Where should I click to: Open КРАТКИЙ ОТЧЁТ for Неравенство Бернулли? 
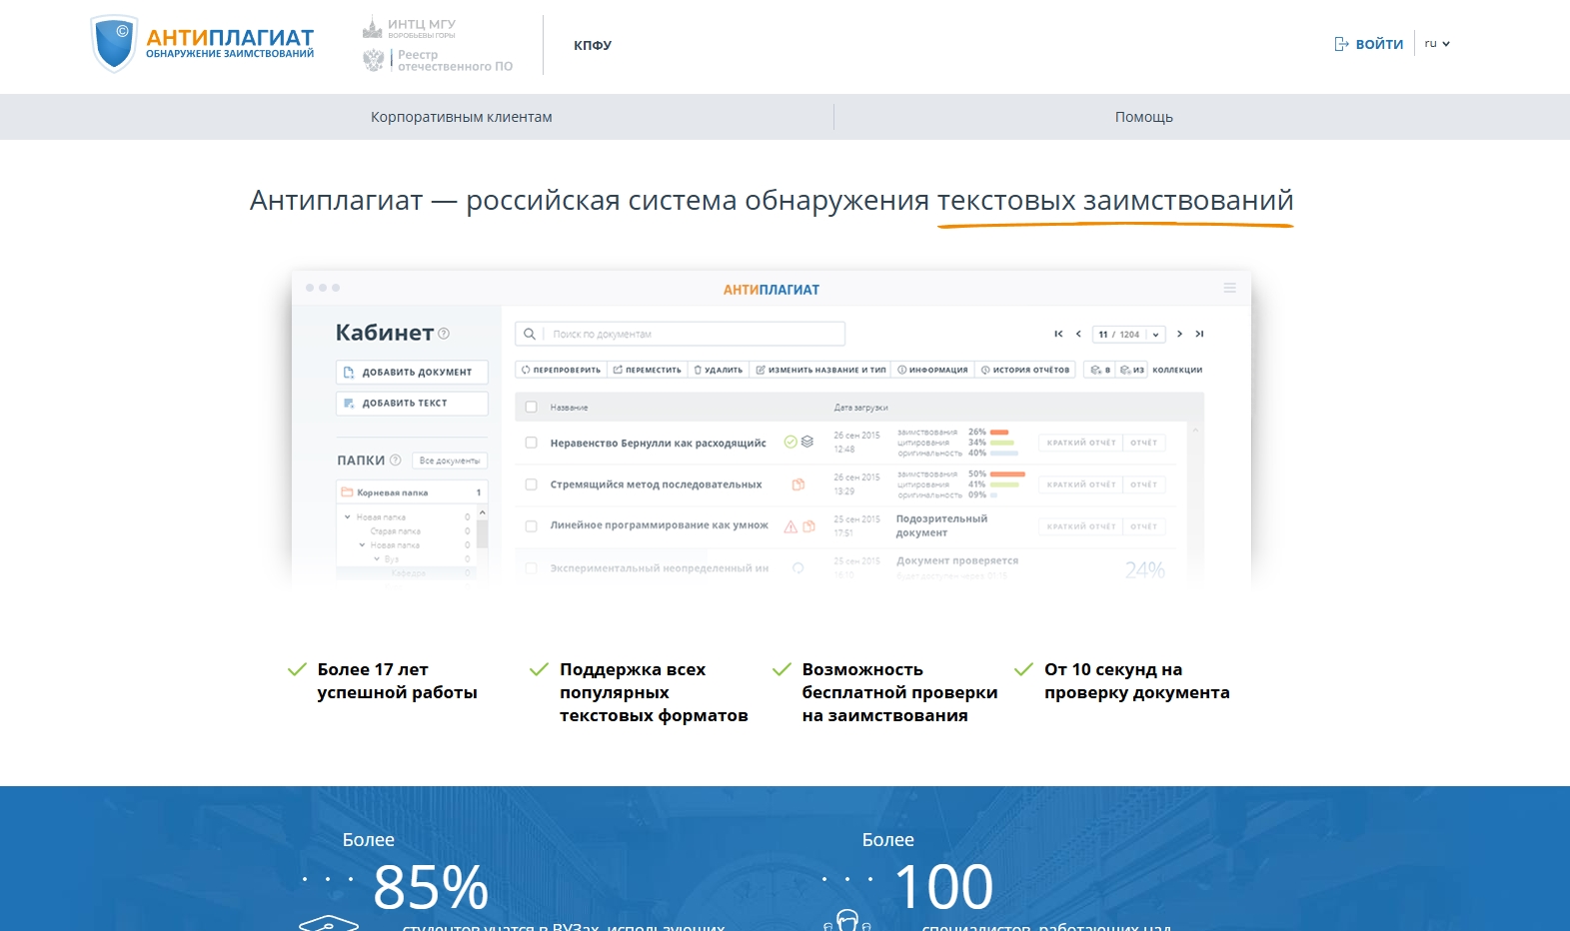pos(1081,443)
